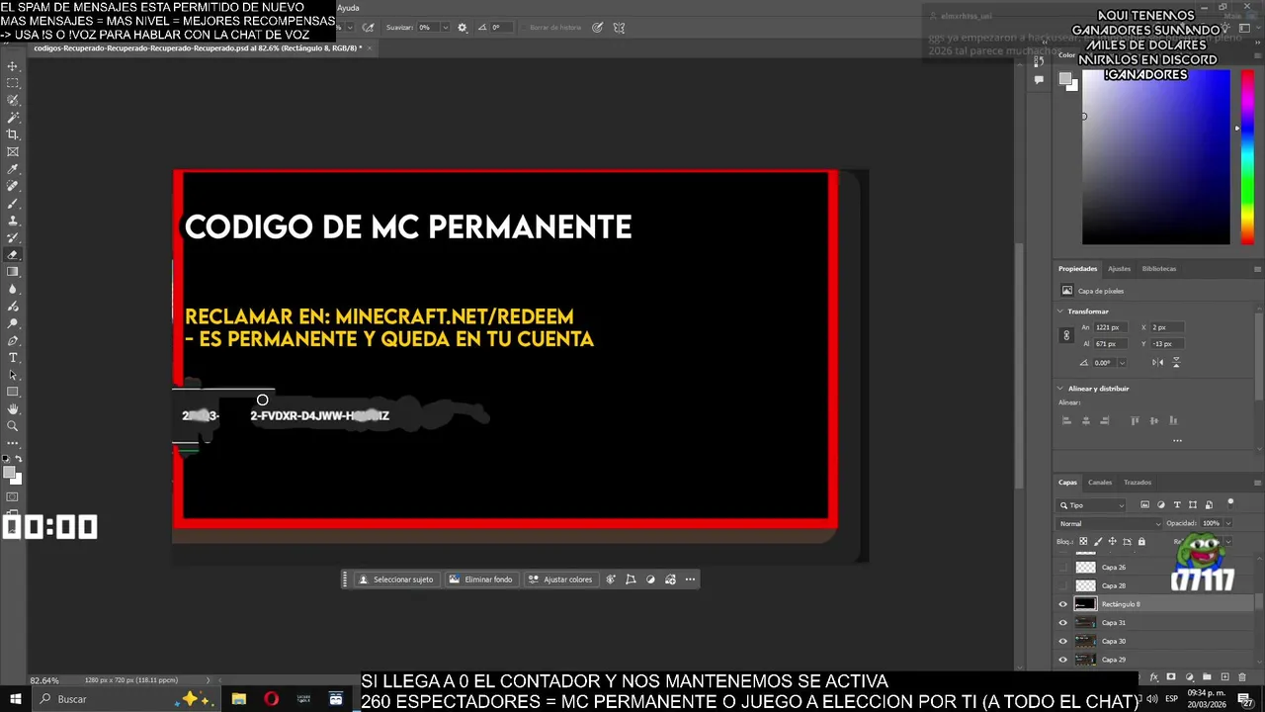
Task: Click the text layer filter icon in Capas
Action: coord(1177,505)
